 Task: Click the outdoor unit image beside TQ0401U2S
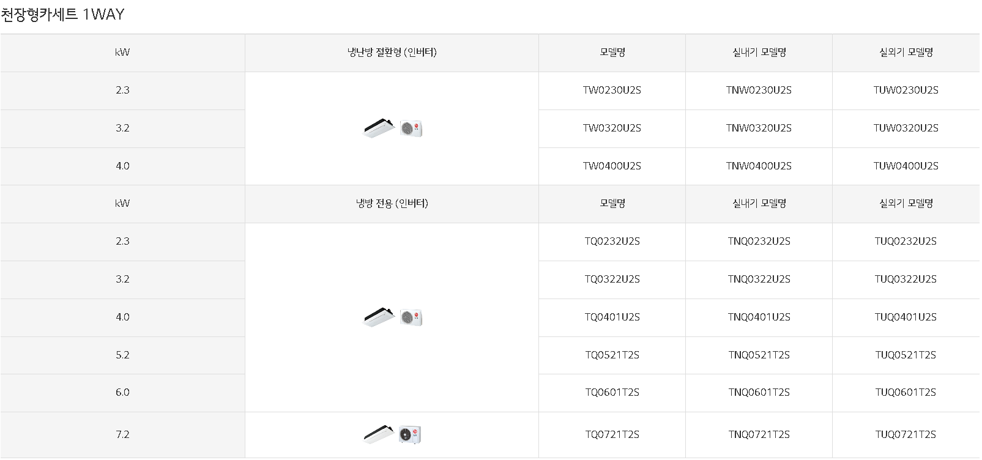coord(411,317)
